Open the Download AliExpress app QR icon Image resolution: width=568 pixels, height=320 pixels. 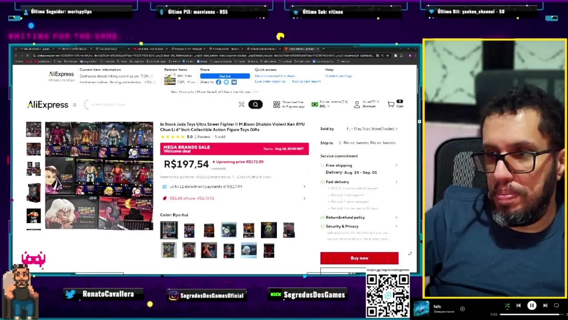[276, 104]
